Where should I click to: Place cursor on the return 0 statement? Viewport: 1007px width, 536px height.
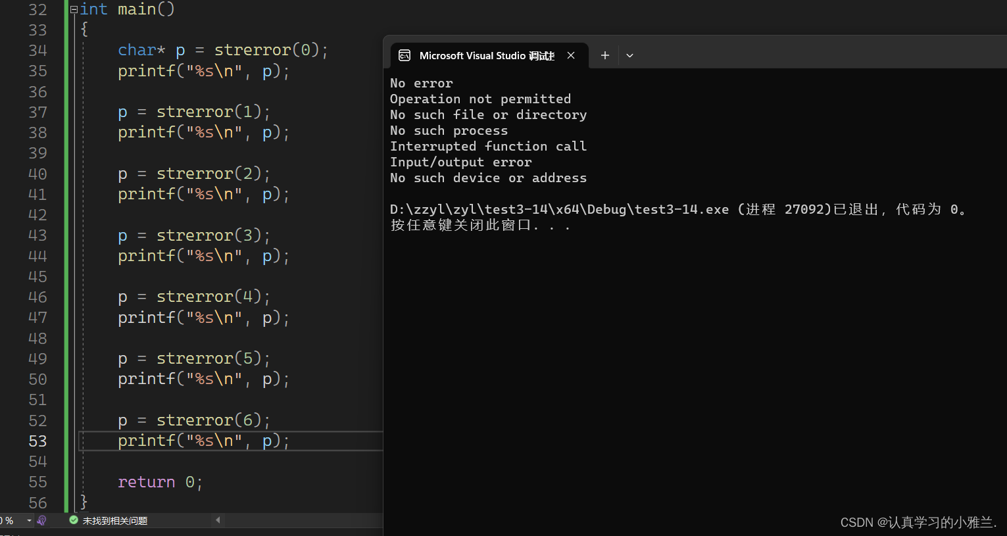tap(159, 482)
